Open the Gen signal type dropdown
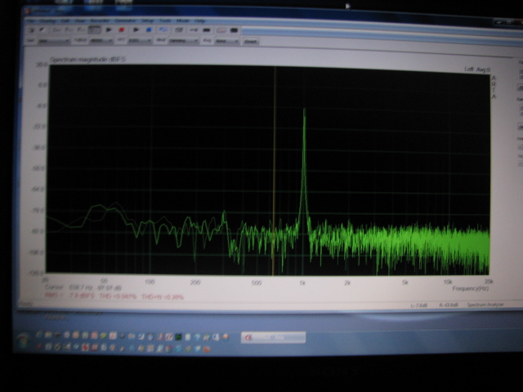Viewport: 523px width, 392px height. tap(54, 41)
